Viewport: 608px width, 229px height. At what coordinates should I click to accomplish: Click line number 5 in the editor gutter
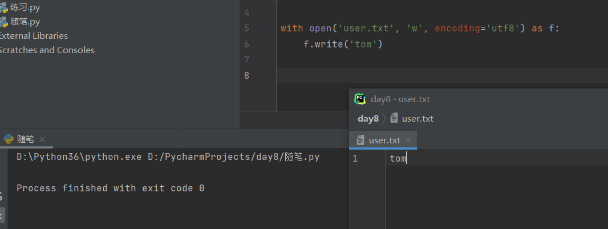pyautogui.click(x=246, y=28)
